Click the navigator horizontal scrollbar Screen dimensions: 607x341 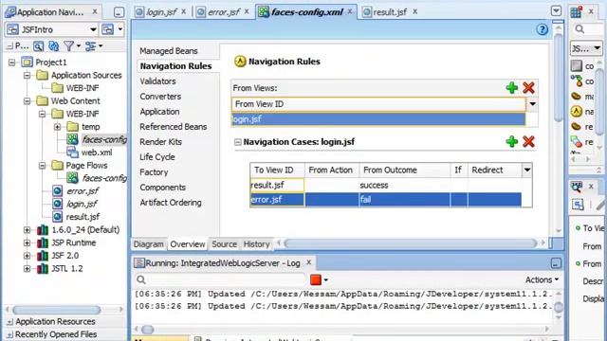(x=57, y=310)
